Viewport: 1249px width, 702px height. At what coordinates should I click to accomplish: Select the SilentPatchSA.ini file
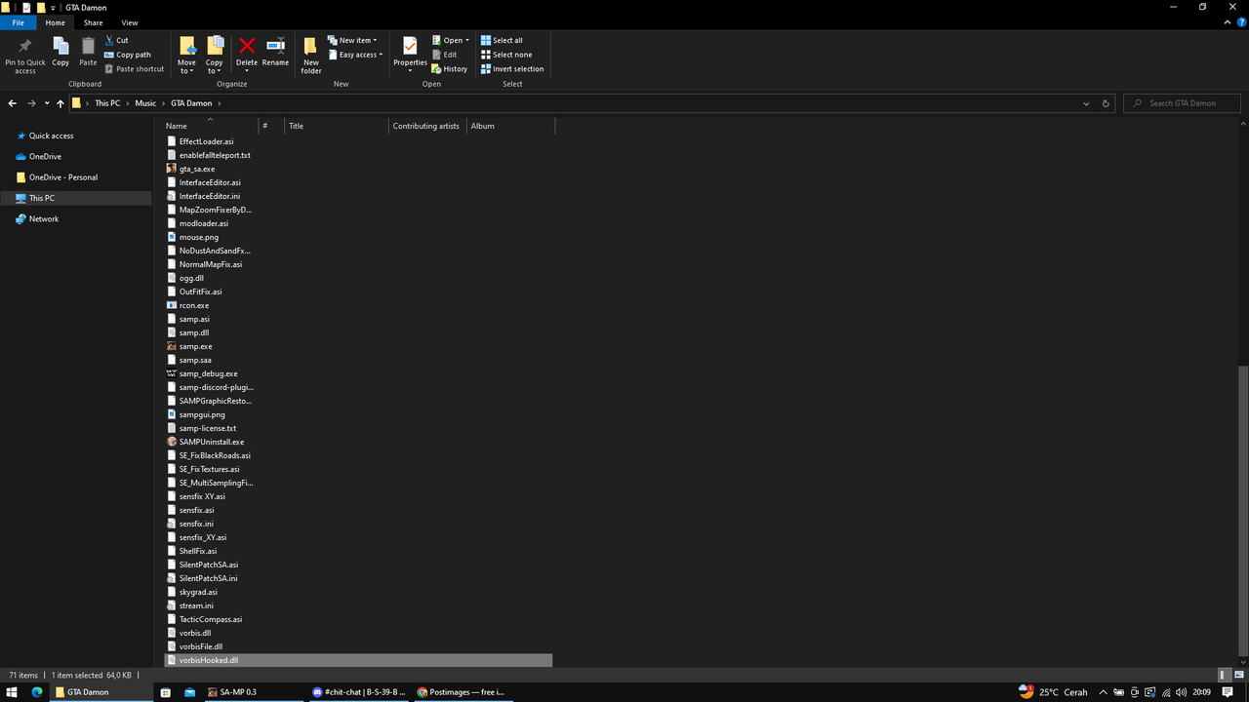[x=208, y=578]
